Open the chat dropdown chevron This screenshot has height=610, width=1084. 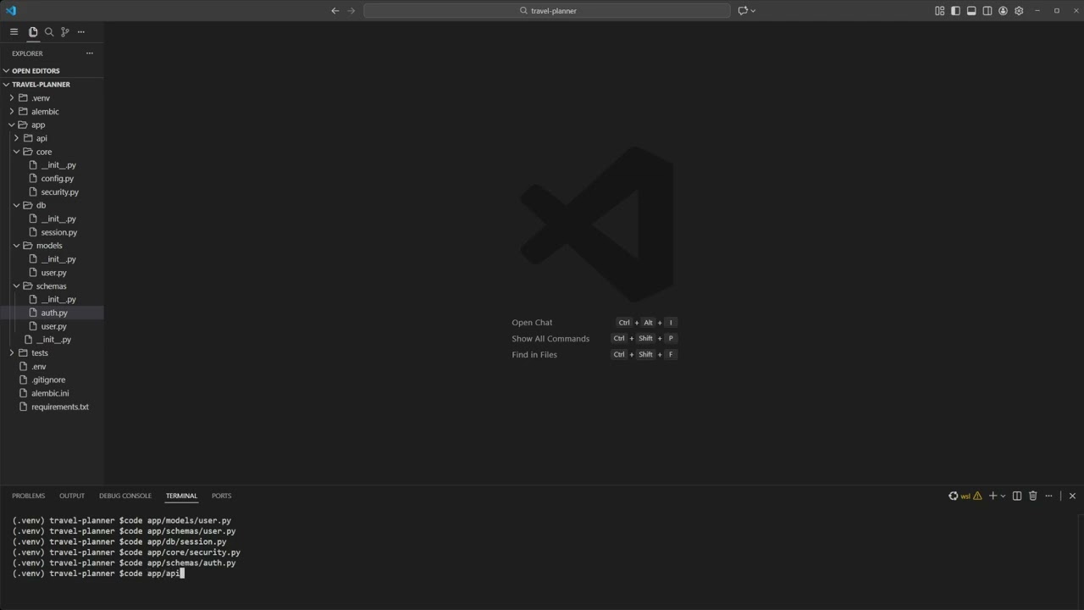pyautogui.click(x=753, y=11)
